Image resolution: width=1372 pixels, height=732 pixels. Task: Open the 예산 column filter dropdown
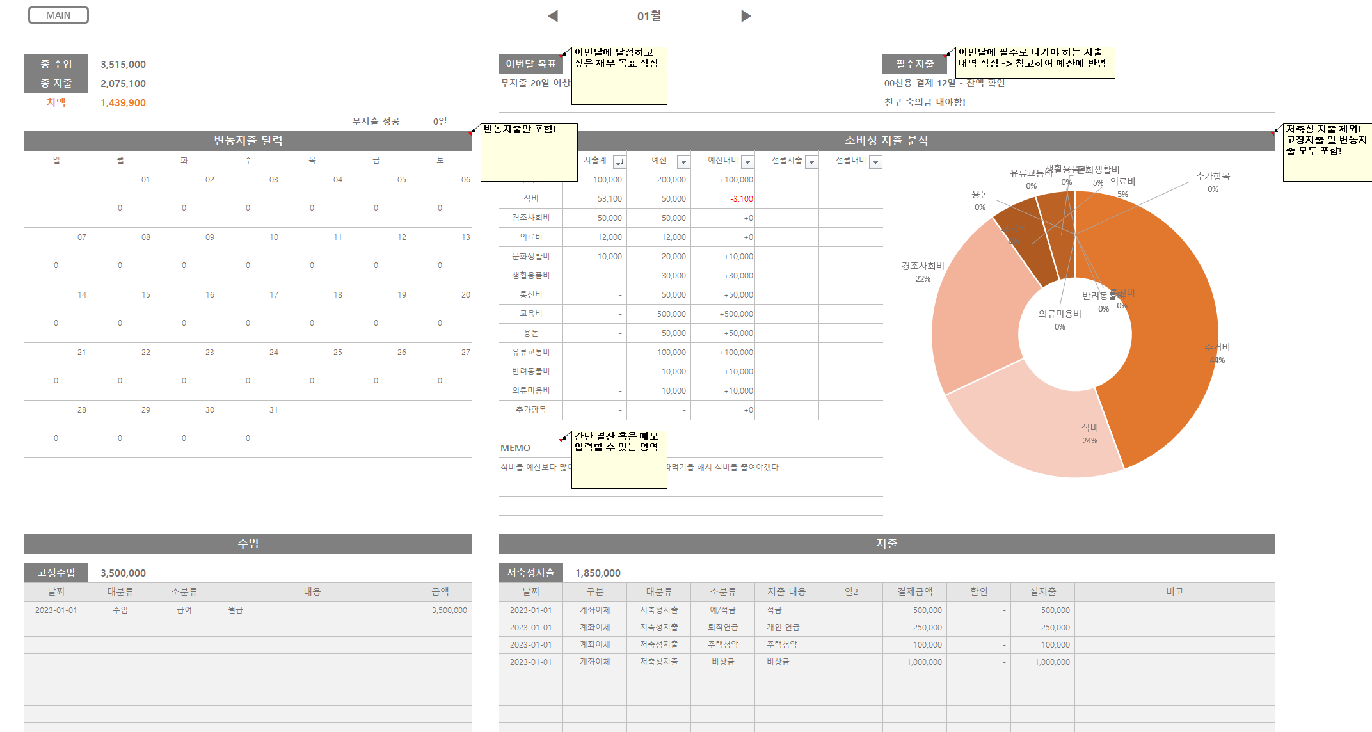pyautogui.click(x=683, y=162)
